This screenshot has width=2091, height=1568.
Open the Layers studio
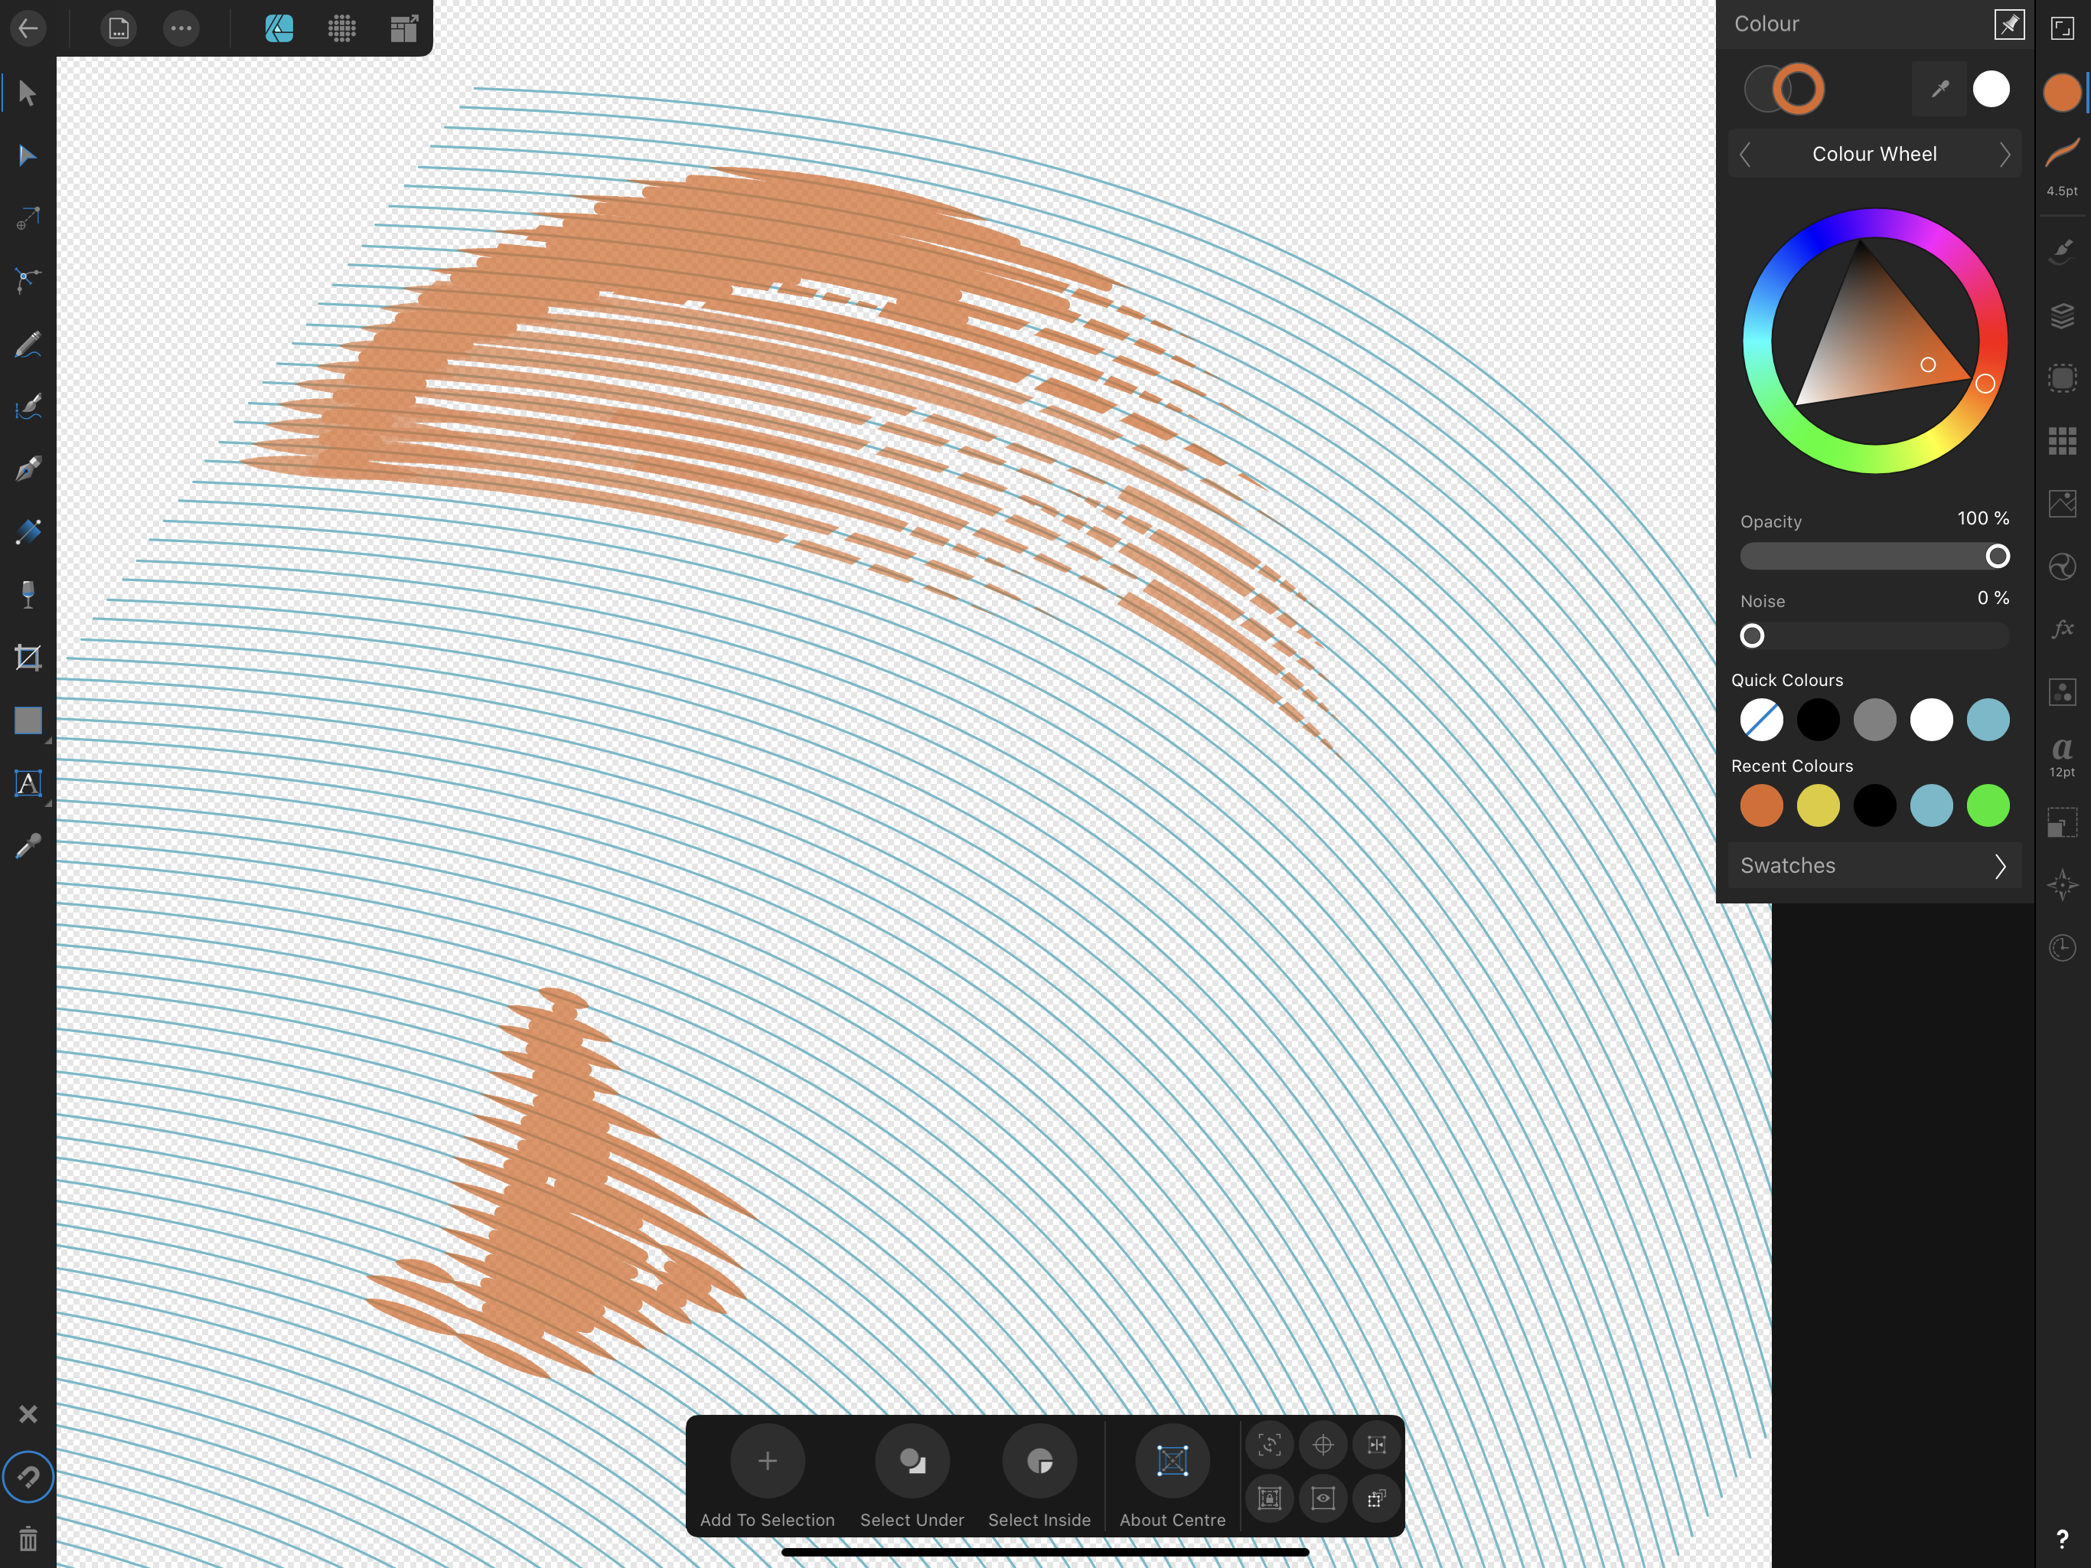(2062, 315)
